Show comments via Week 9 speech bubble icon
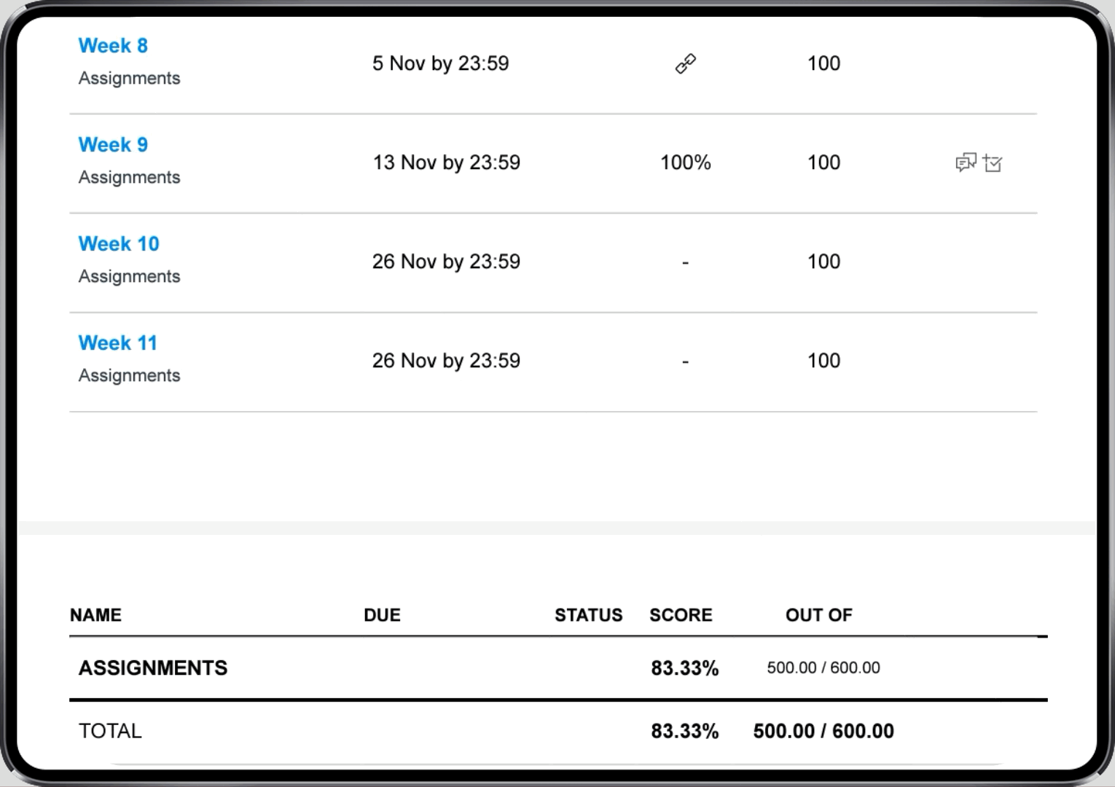The image size is (1115, 787). click(x=966, y=163)
